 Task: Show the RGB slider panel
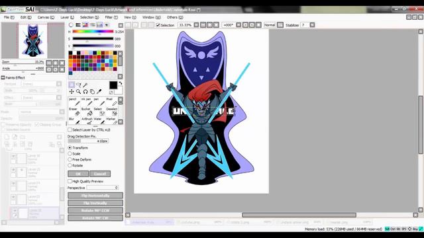tap(78, 25)
